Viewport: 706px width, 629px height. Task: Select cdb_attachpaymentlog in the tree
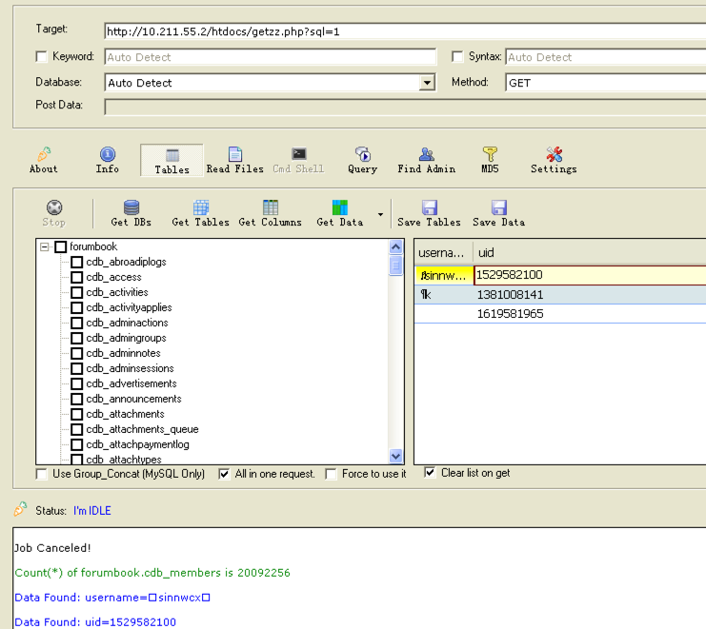pyautogui.click(x=138, y=444)
